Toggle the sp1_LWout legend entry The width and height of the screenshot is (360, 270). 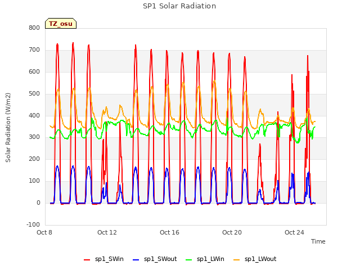pyautogui.click(x=255, y=259)
